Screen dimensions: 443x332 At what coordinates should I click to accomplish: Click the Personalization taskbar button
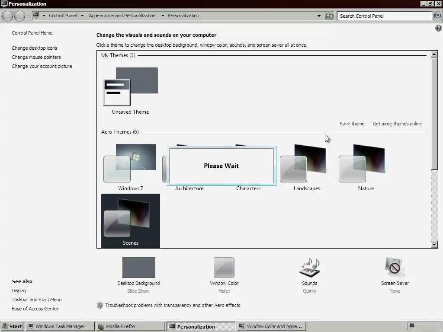(201, 326)
